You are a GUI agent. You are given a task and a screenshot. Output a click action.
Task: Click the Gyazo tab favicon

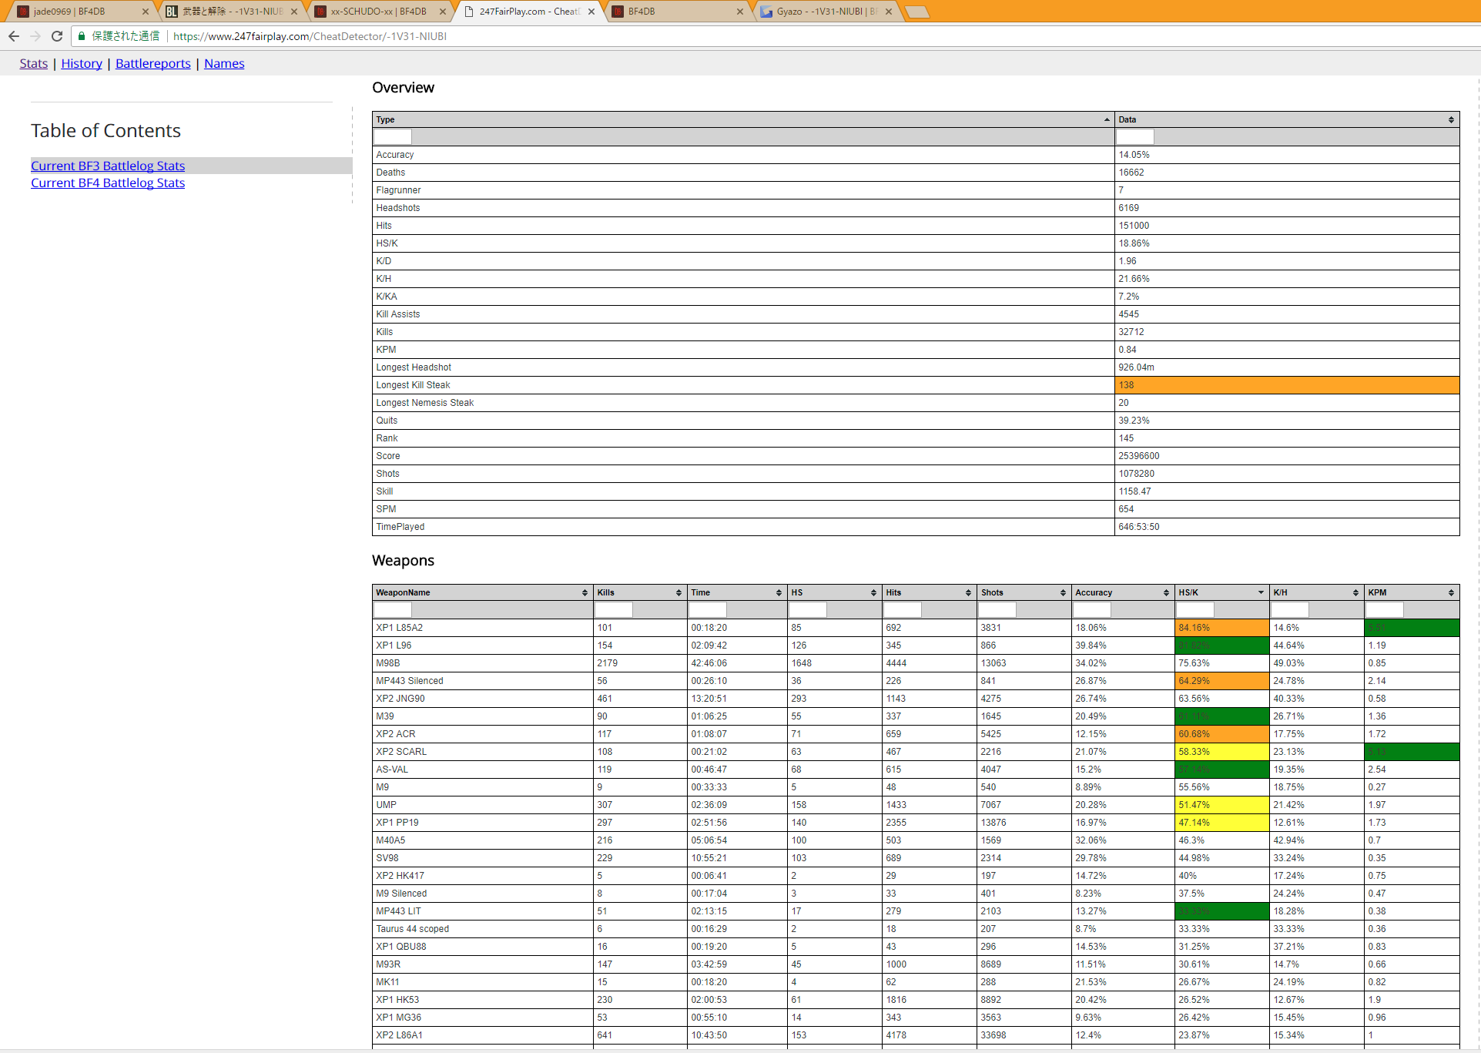point(766,12)
